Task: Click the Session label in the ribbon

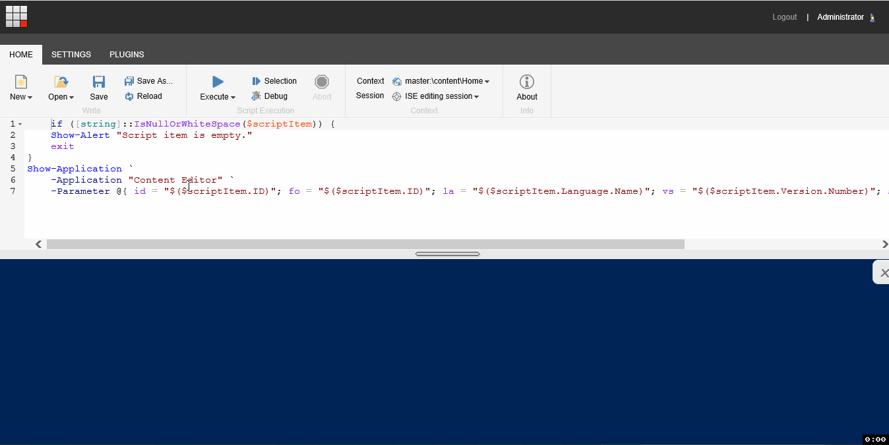Action: tap(370, 96)
